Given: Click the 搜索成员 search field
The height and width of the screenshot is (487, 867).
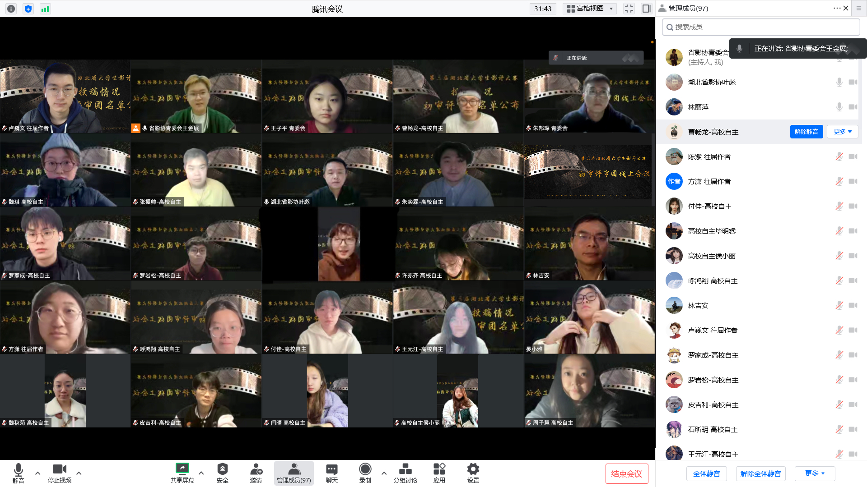Looking at the screenshot, I should coord(761,27).
